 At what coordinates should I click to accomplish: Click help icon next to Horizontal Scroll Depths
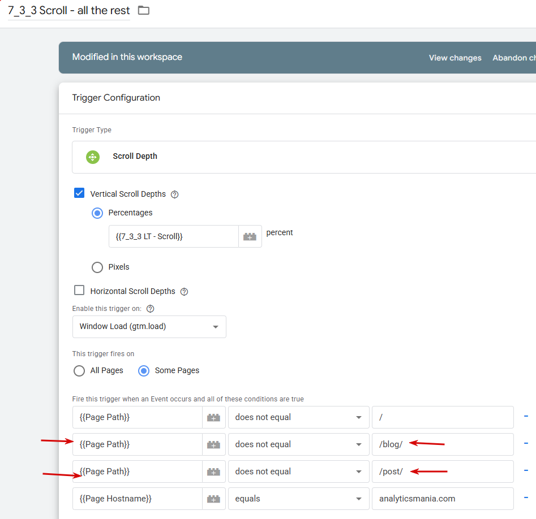click(x=184, y=292)
